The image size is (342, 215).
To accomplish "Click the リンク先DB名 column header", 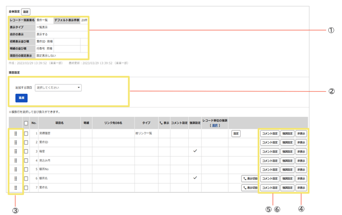I will [x=113, y=123].
